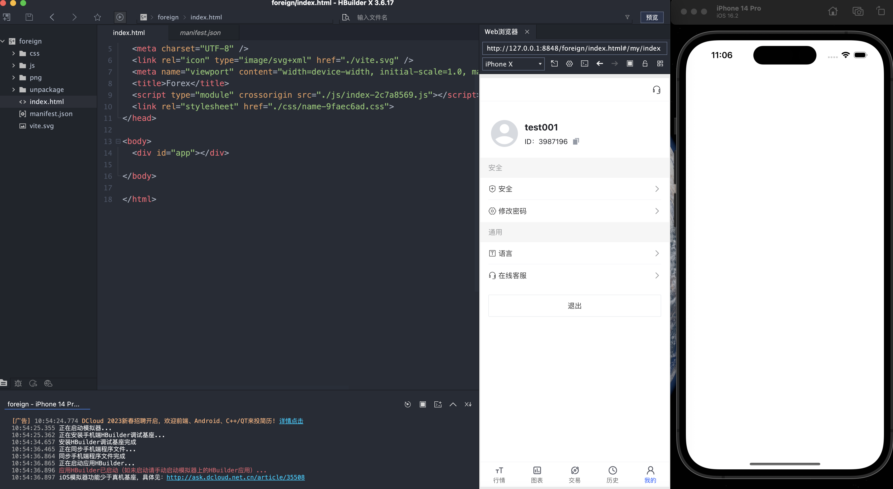Copy user ID with the copy icon
The height and width of the screenshot is (489, 893).
(x=576, y=141)
